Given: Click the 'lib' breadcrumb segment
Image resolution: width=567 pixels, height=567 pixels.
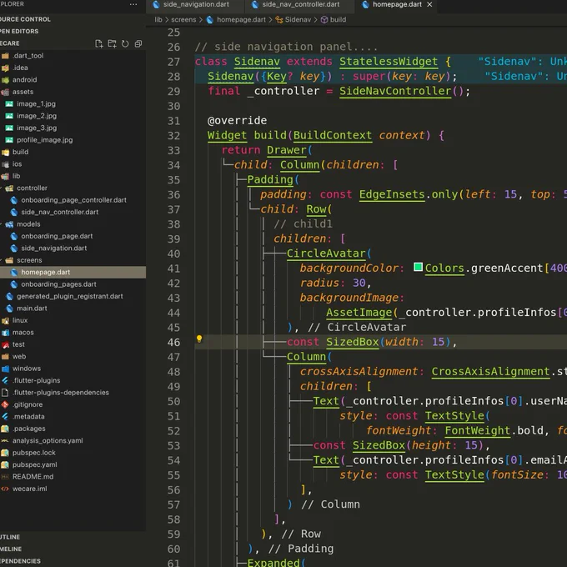Looking at the screenshot, I should pos(158,19).
